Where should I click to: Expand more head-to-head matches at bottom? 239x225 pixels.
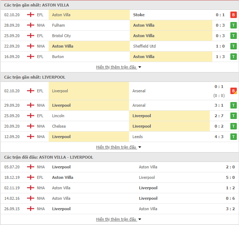(119, 219)
